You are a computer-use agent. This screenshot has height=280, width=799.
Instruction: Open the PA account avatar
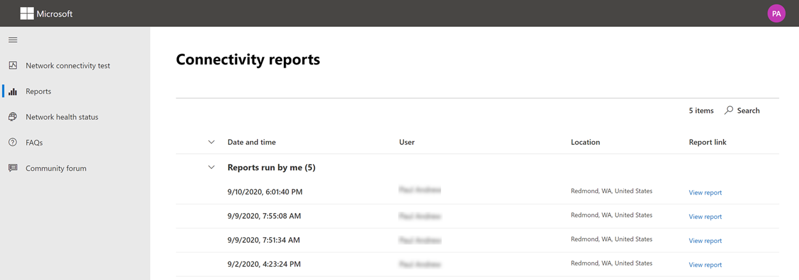click(776, 13)
